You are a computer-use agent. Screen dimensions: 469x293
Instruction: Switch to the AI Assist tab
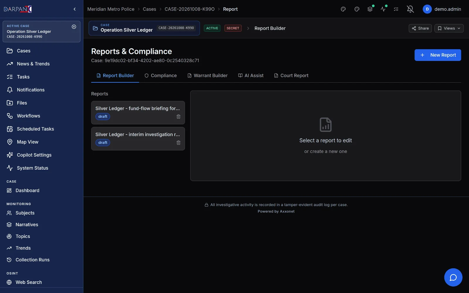point(251,76)
